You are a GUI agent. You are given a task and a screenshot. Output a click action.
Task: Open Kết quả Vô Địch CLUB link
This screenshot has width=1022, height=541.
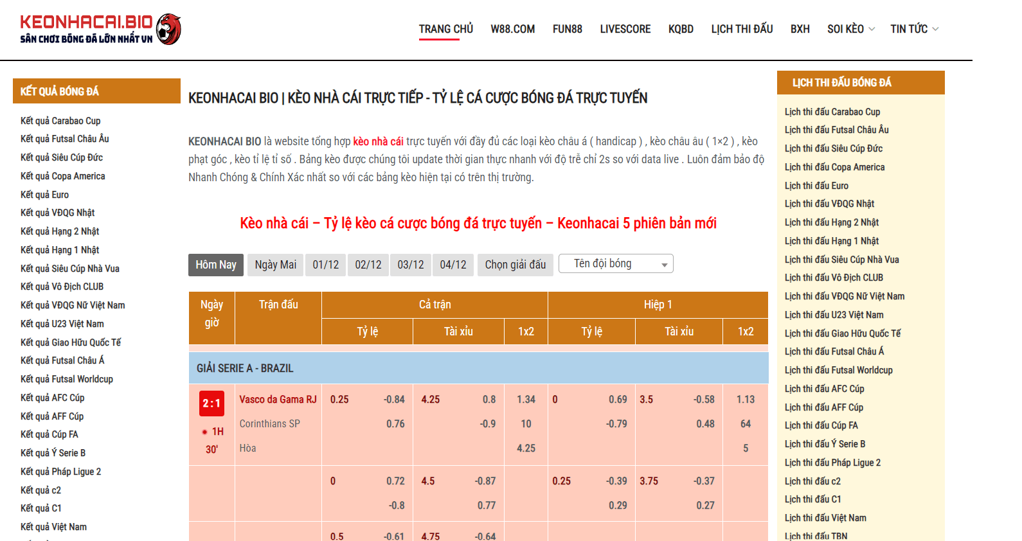point(62,287)
